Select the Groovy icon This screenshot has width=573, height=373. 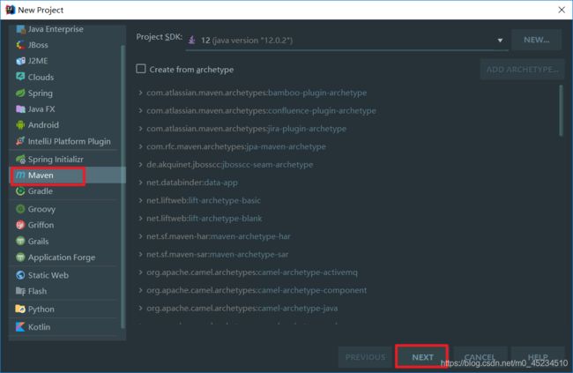[20, 209]
